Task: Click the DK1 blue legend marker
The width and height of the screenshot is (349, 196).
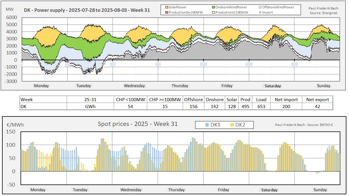Action: pyautogui.click(x=207, y=125)
